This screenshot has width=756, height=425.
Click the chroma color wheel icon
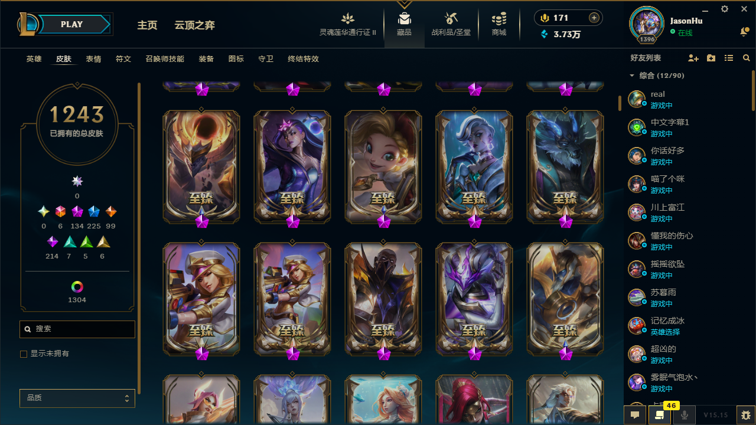tap(77, 287)
